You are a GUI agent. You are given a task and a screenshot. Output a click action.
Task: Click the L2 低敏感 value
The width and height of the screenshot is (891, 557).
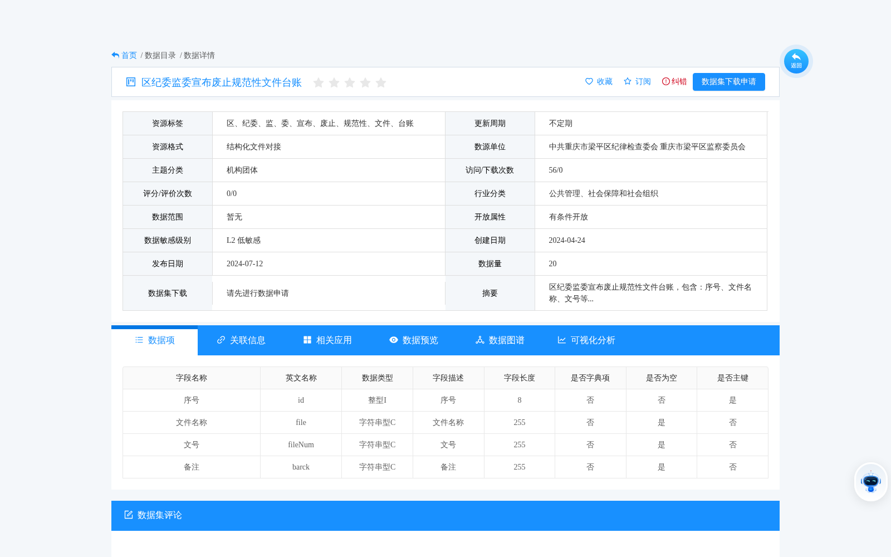pos(243,241)
